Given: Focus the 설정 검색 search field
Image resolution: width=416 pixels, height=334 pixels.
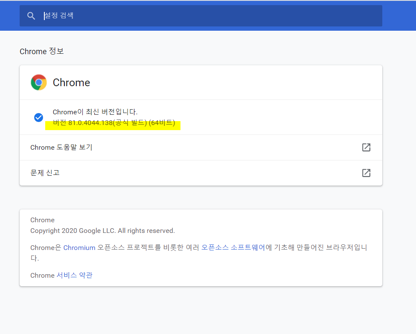Looking at the screenshot, I should pyautogui.click(x=201, y=16).
